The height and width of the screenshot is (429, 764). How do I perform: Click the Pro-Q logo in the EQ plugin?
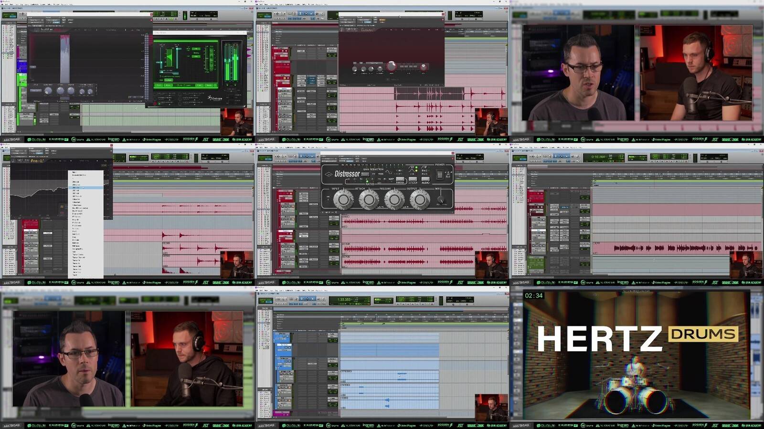point(37,161)
